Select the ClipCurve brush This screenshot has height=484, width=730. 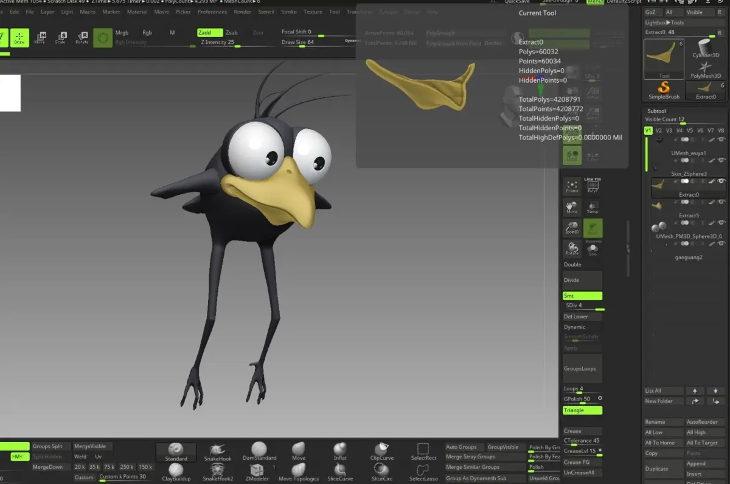(x=382, y=452)
